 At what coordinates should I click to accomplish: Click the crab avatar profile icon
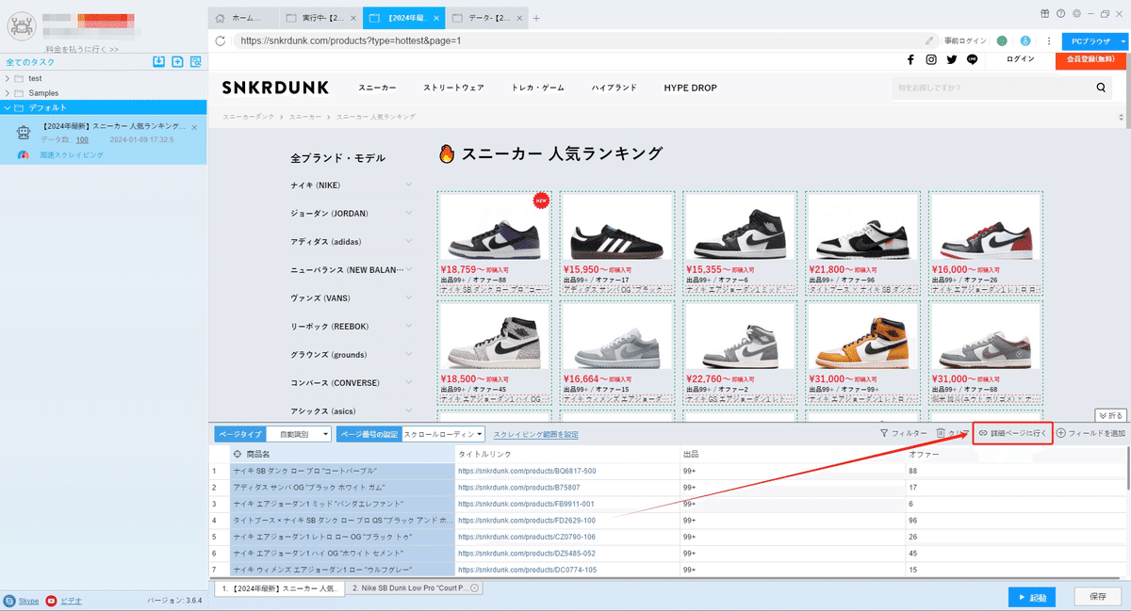22,27
